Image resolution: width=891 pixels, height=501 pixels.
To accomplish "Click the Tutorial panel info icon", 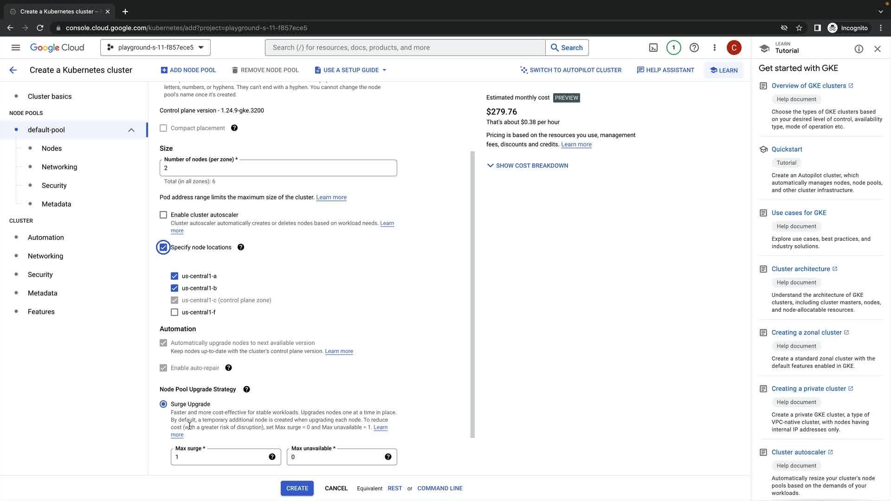I will pos(859,49).
